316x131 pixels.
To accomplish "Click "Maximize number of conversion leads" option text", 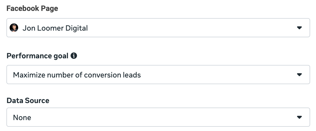I will [x=77, y=75].
